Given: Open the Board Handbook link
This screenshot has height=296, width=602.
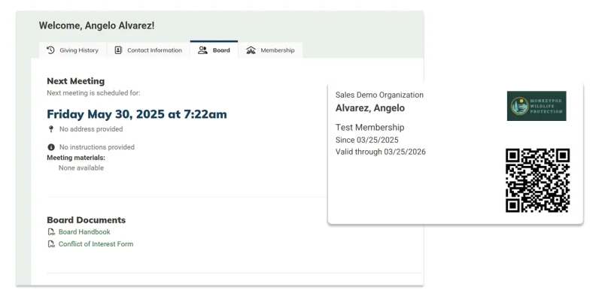Looking at the screenshot, I should [x=84, y=232].
